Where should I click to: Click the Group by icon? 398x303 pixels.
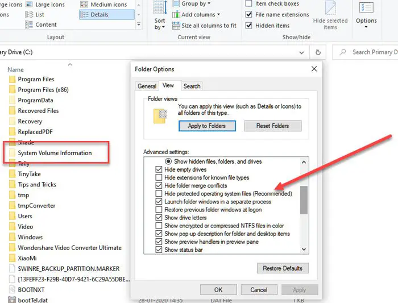(176, 3)
